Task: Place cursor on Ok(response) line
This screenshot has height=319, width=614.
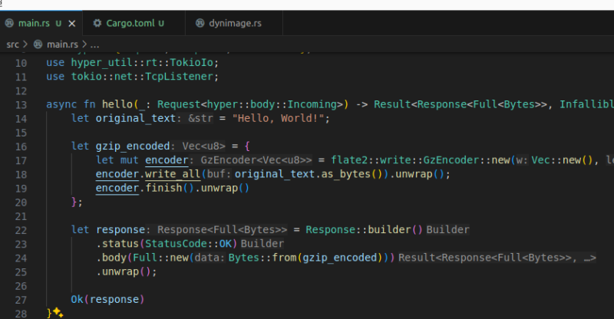Action: tap(107, 298)
